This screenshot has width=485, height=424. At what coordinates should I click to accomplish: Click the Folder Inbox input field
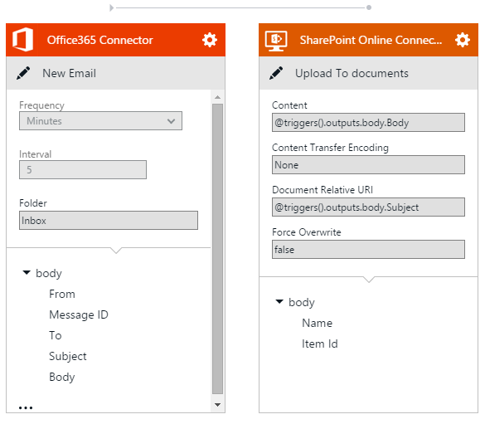pos(109,221)
